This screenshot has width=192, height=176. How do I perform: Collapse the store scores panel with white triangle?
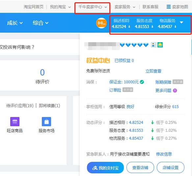click(x=181, y=22)
